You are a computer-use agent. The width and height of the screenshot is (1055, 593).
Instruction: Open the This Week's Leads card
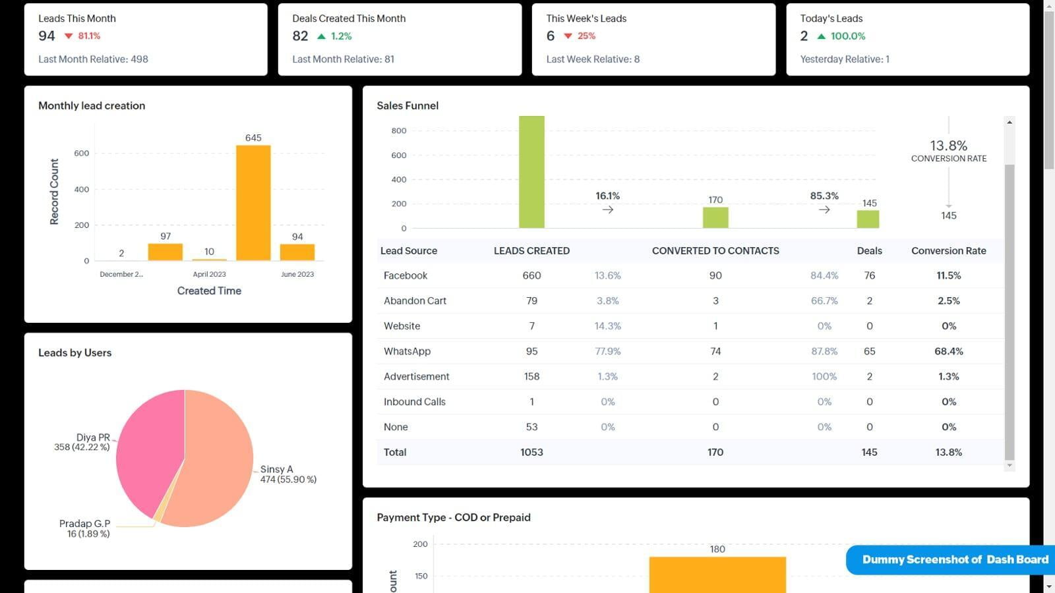[653, 40]
